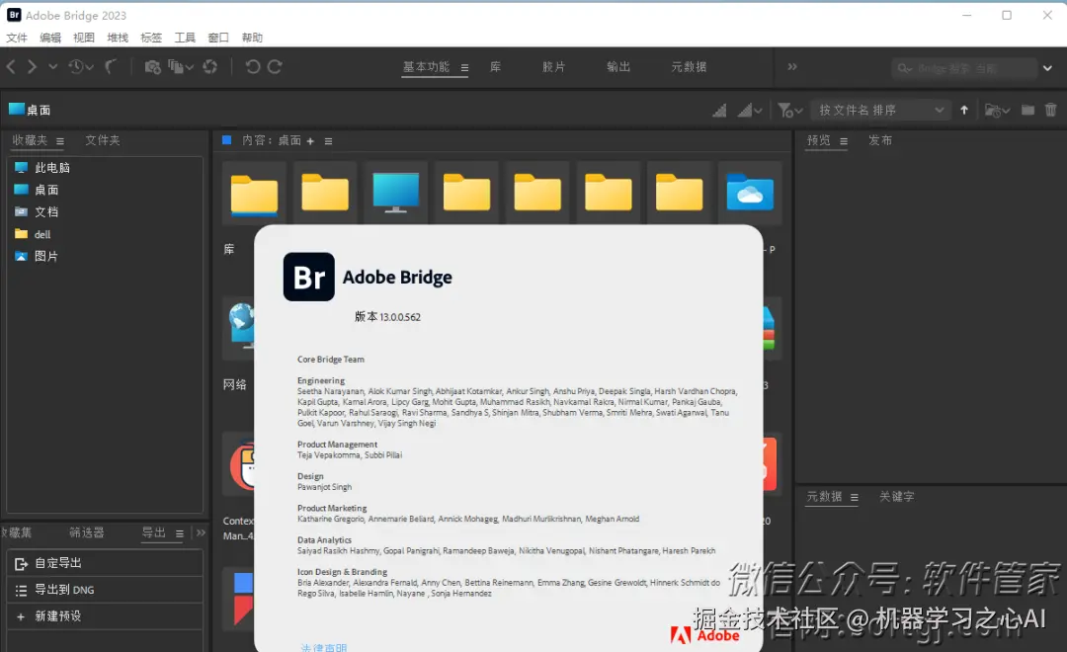Click the trash delete icon
The height and width of the screenshot is (652, 1067).
1050,110
